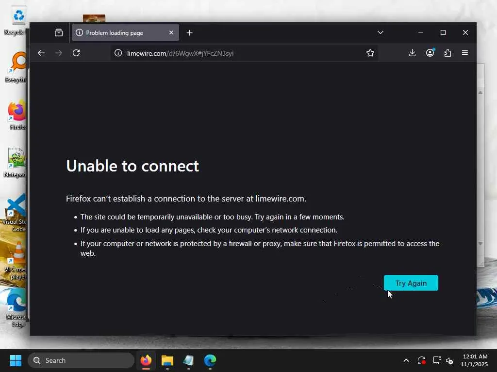Select the Microsoft Edge desktop shortcut
This screenshot has height=372, width=497.
pos(16,308)
